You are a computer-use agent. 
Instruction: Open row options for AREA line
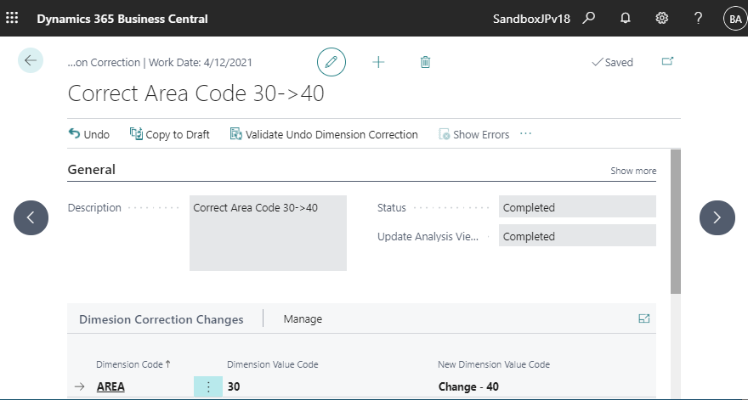click(x=208, y=386)
